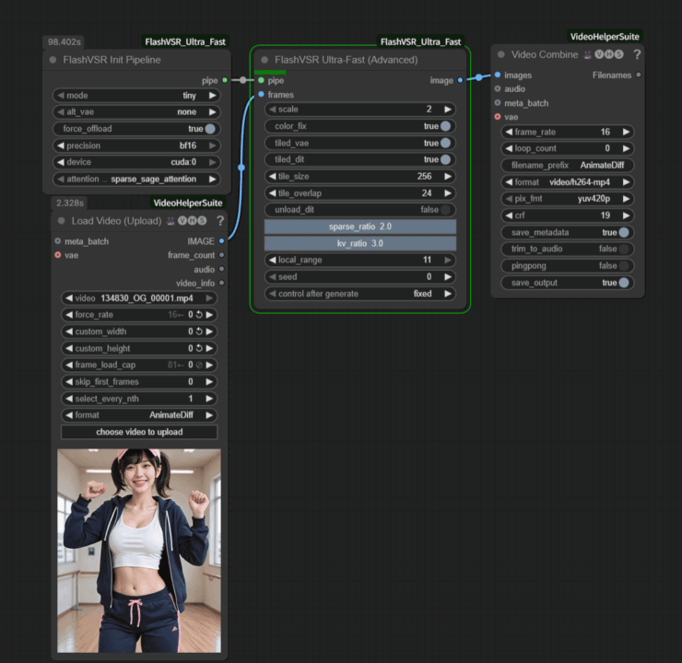The height and width of the screenshot is (663, 682).
Task: Click the frame_count output socket
Action: pyautogui.click(x=221, y=255)
